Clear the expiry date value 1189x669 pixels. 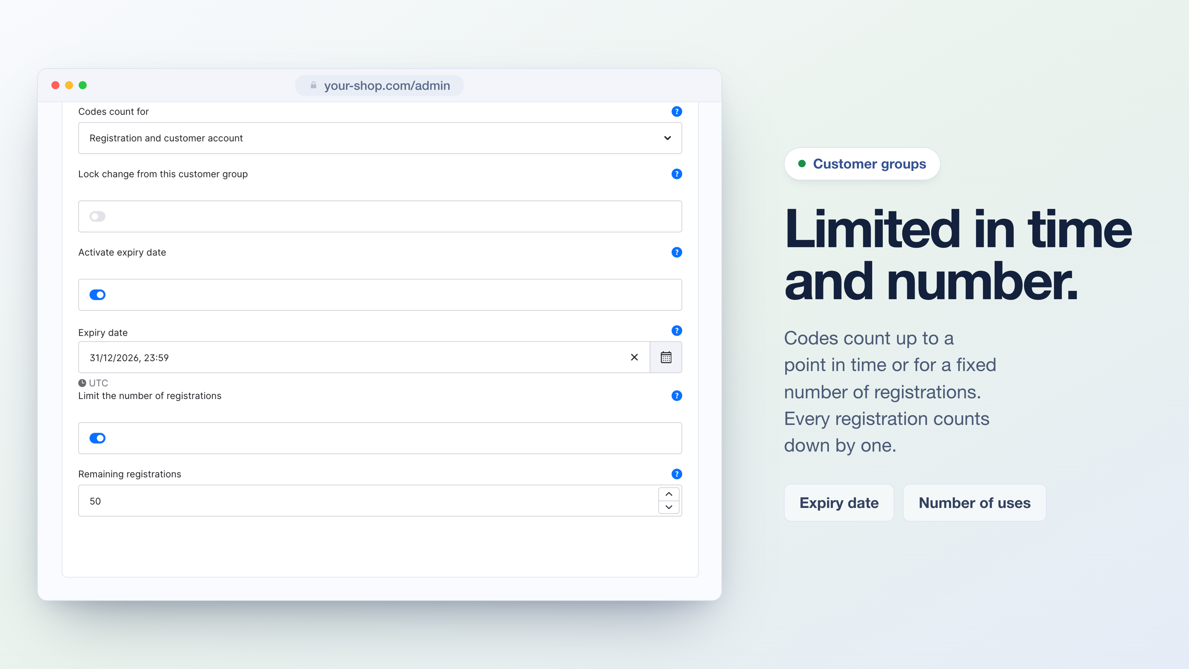click(x=634, y=357)
